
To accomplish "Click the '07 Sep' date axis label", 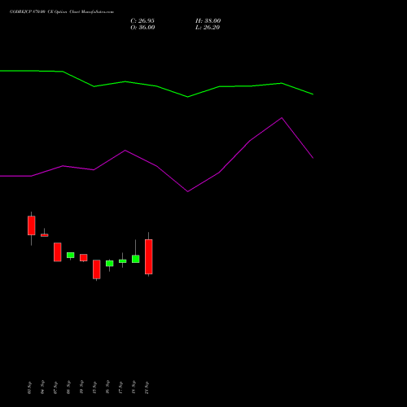I will click(x=55, y=387).
